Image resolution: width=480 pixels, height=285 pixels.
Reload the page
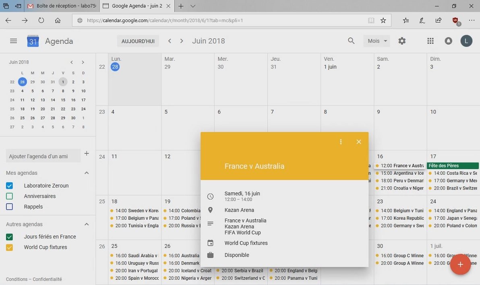tap(41, 21)
